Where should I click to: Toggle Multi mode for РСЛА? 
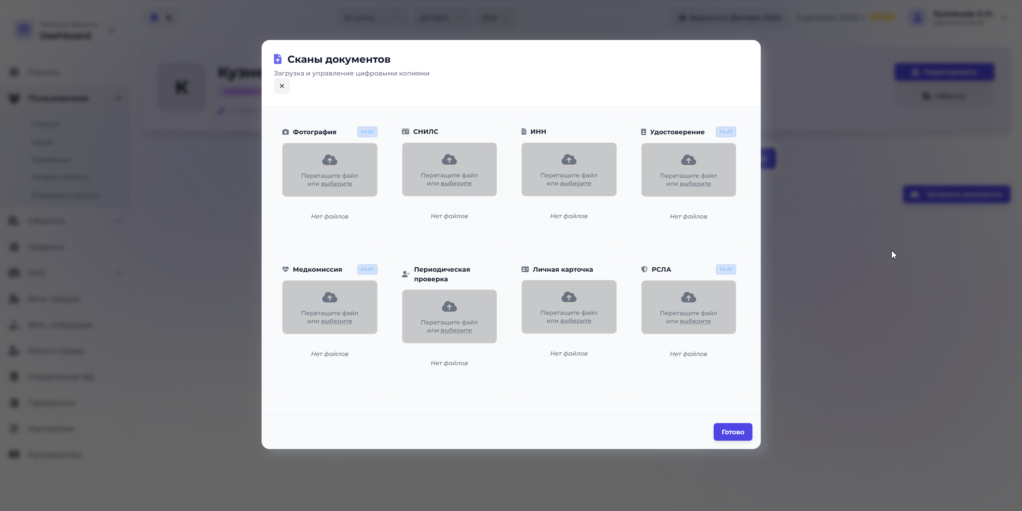[x=725, y=269]
